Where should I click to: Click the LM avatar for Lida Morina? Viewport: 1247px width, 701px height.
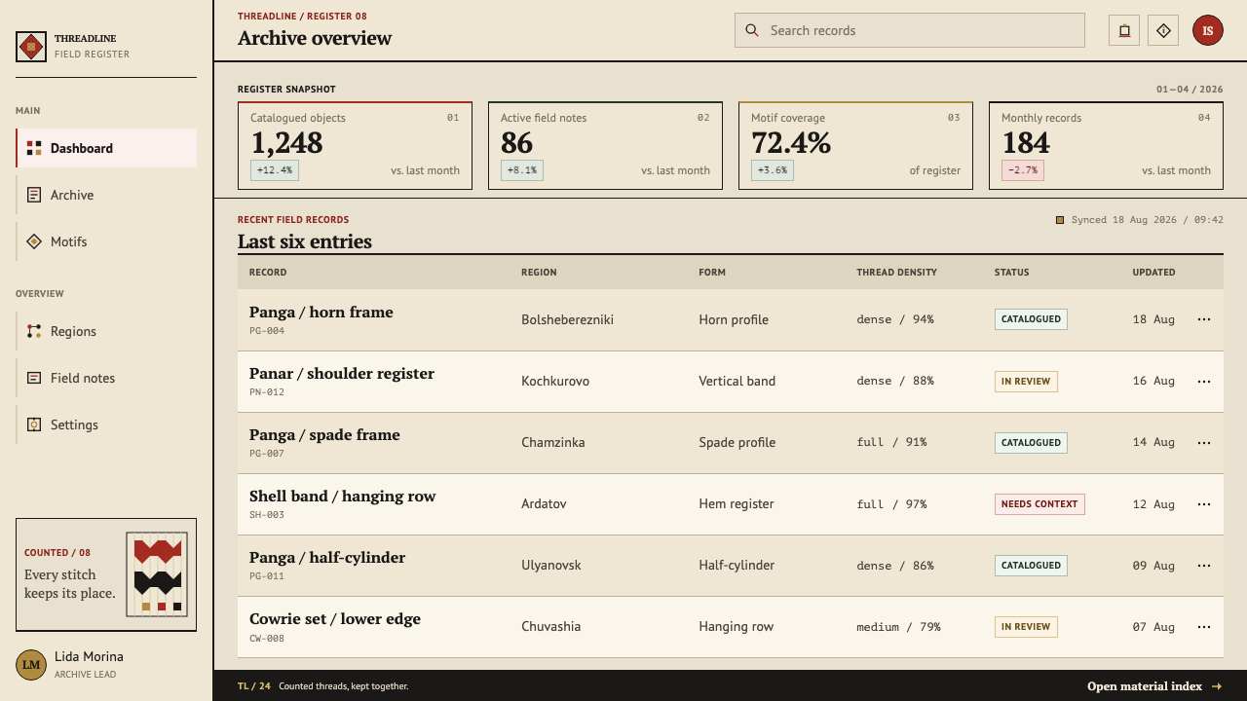click(31, 665)
